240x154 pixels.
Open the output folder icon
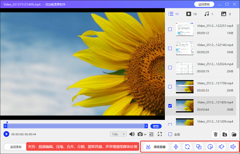tap(234, 134)
